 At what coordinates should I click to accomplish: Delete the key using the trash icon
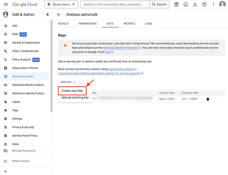(208, 99)
